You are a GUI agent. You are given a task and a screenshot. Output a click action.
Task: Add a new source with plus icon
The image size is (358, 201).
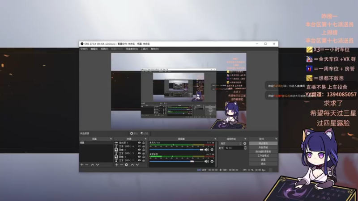click(x=116, y=164)
